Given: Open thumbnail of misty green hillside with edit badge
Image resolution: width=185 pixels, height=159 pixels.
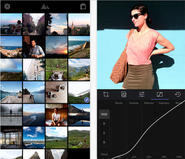Looking at the screenshot, I should [79, 92].
